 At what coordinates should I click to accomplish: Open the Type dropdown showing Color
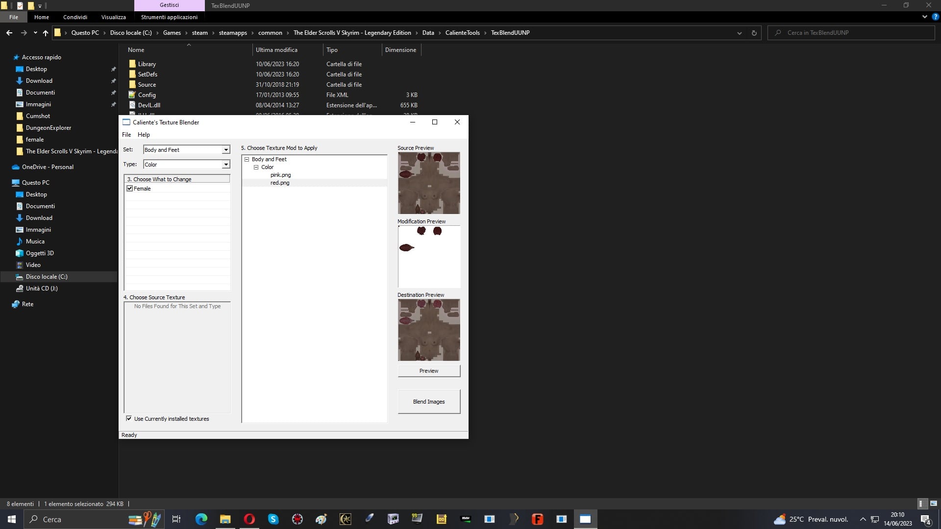pyautogui.click(x=186, y=165)
